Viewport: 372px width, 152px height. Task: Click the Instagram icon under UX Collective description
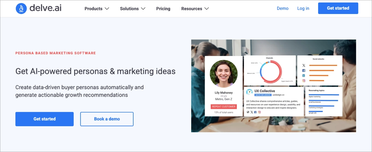[259, 112]
